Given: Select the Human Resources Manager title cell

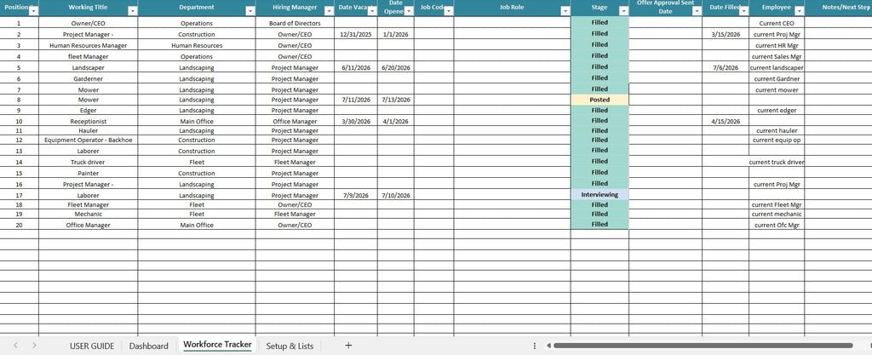Looking at the screenshot, I should click(88, 46).
